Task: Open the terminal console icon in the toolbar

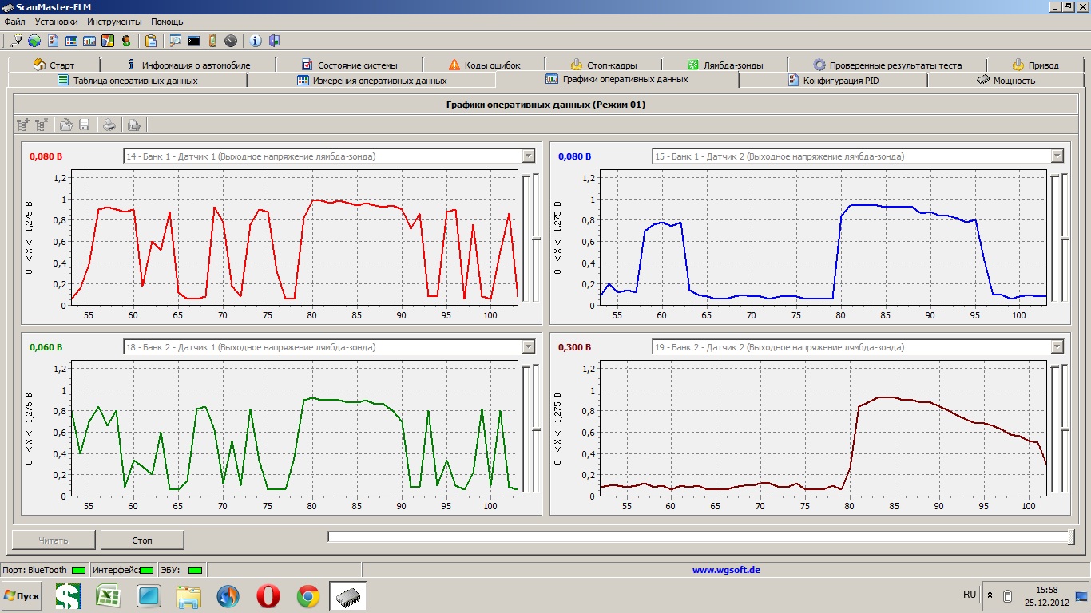Action: 194,41
